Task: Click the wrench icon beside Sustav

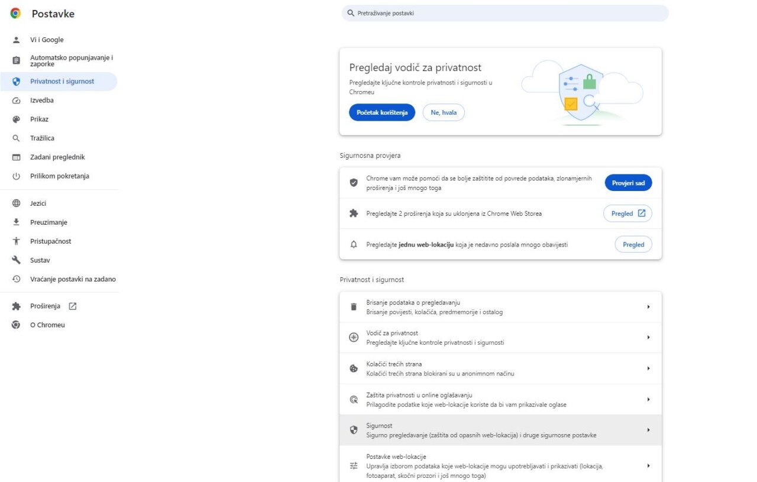Action: (x=16, y=260)
